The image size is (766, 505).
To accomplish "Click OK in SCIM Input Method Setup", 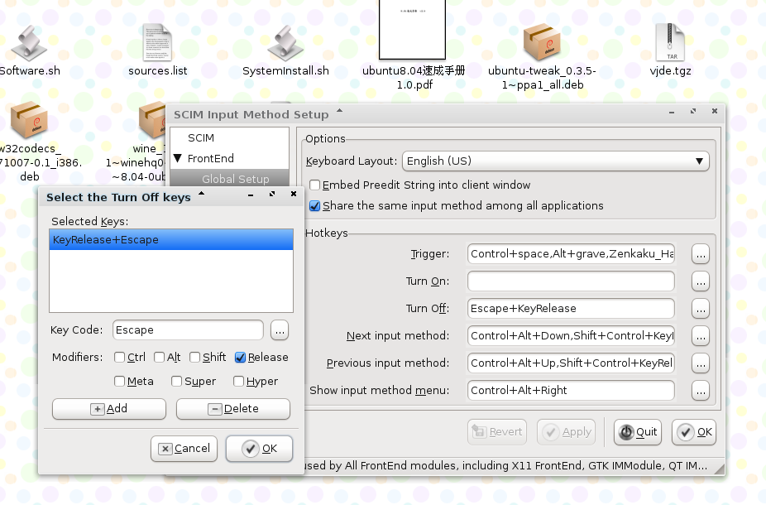I will pos(694,432).
